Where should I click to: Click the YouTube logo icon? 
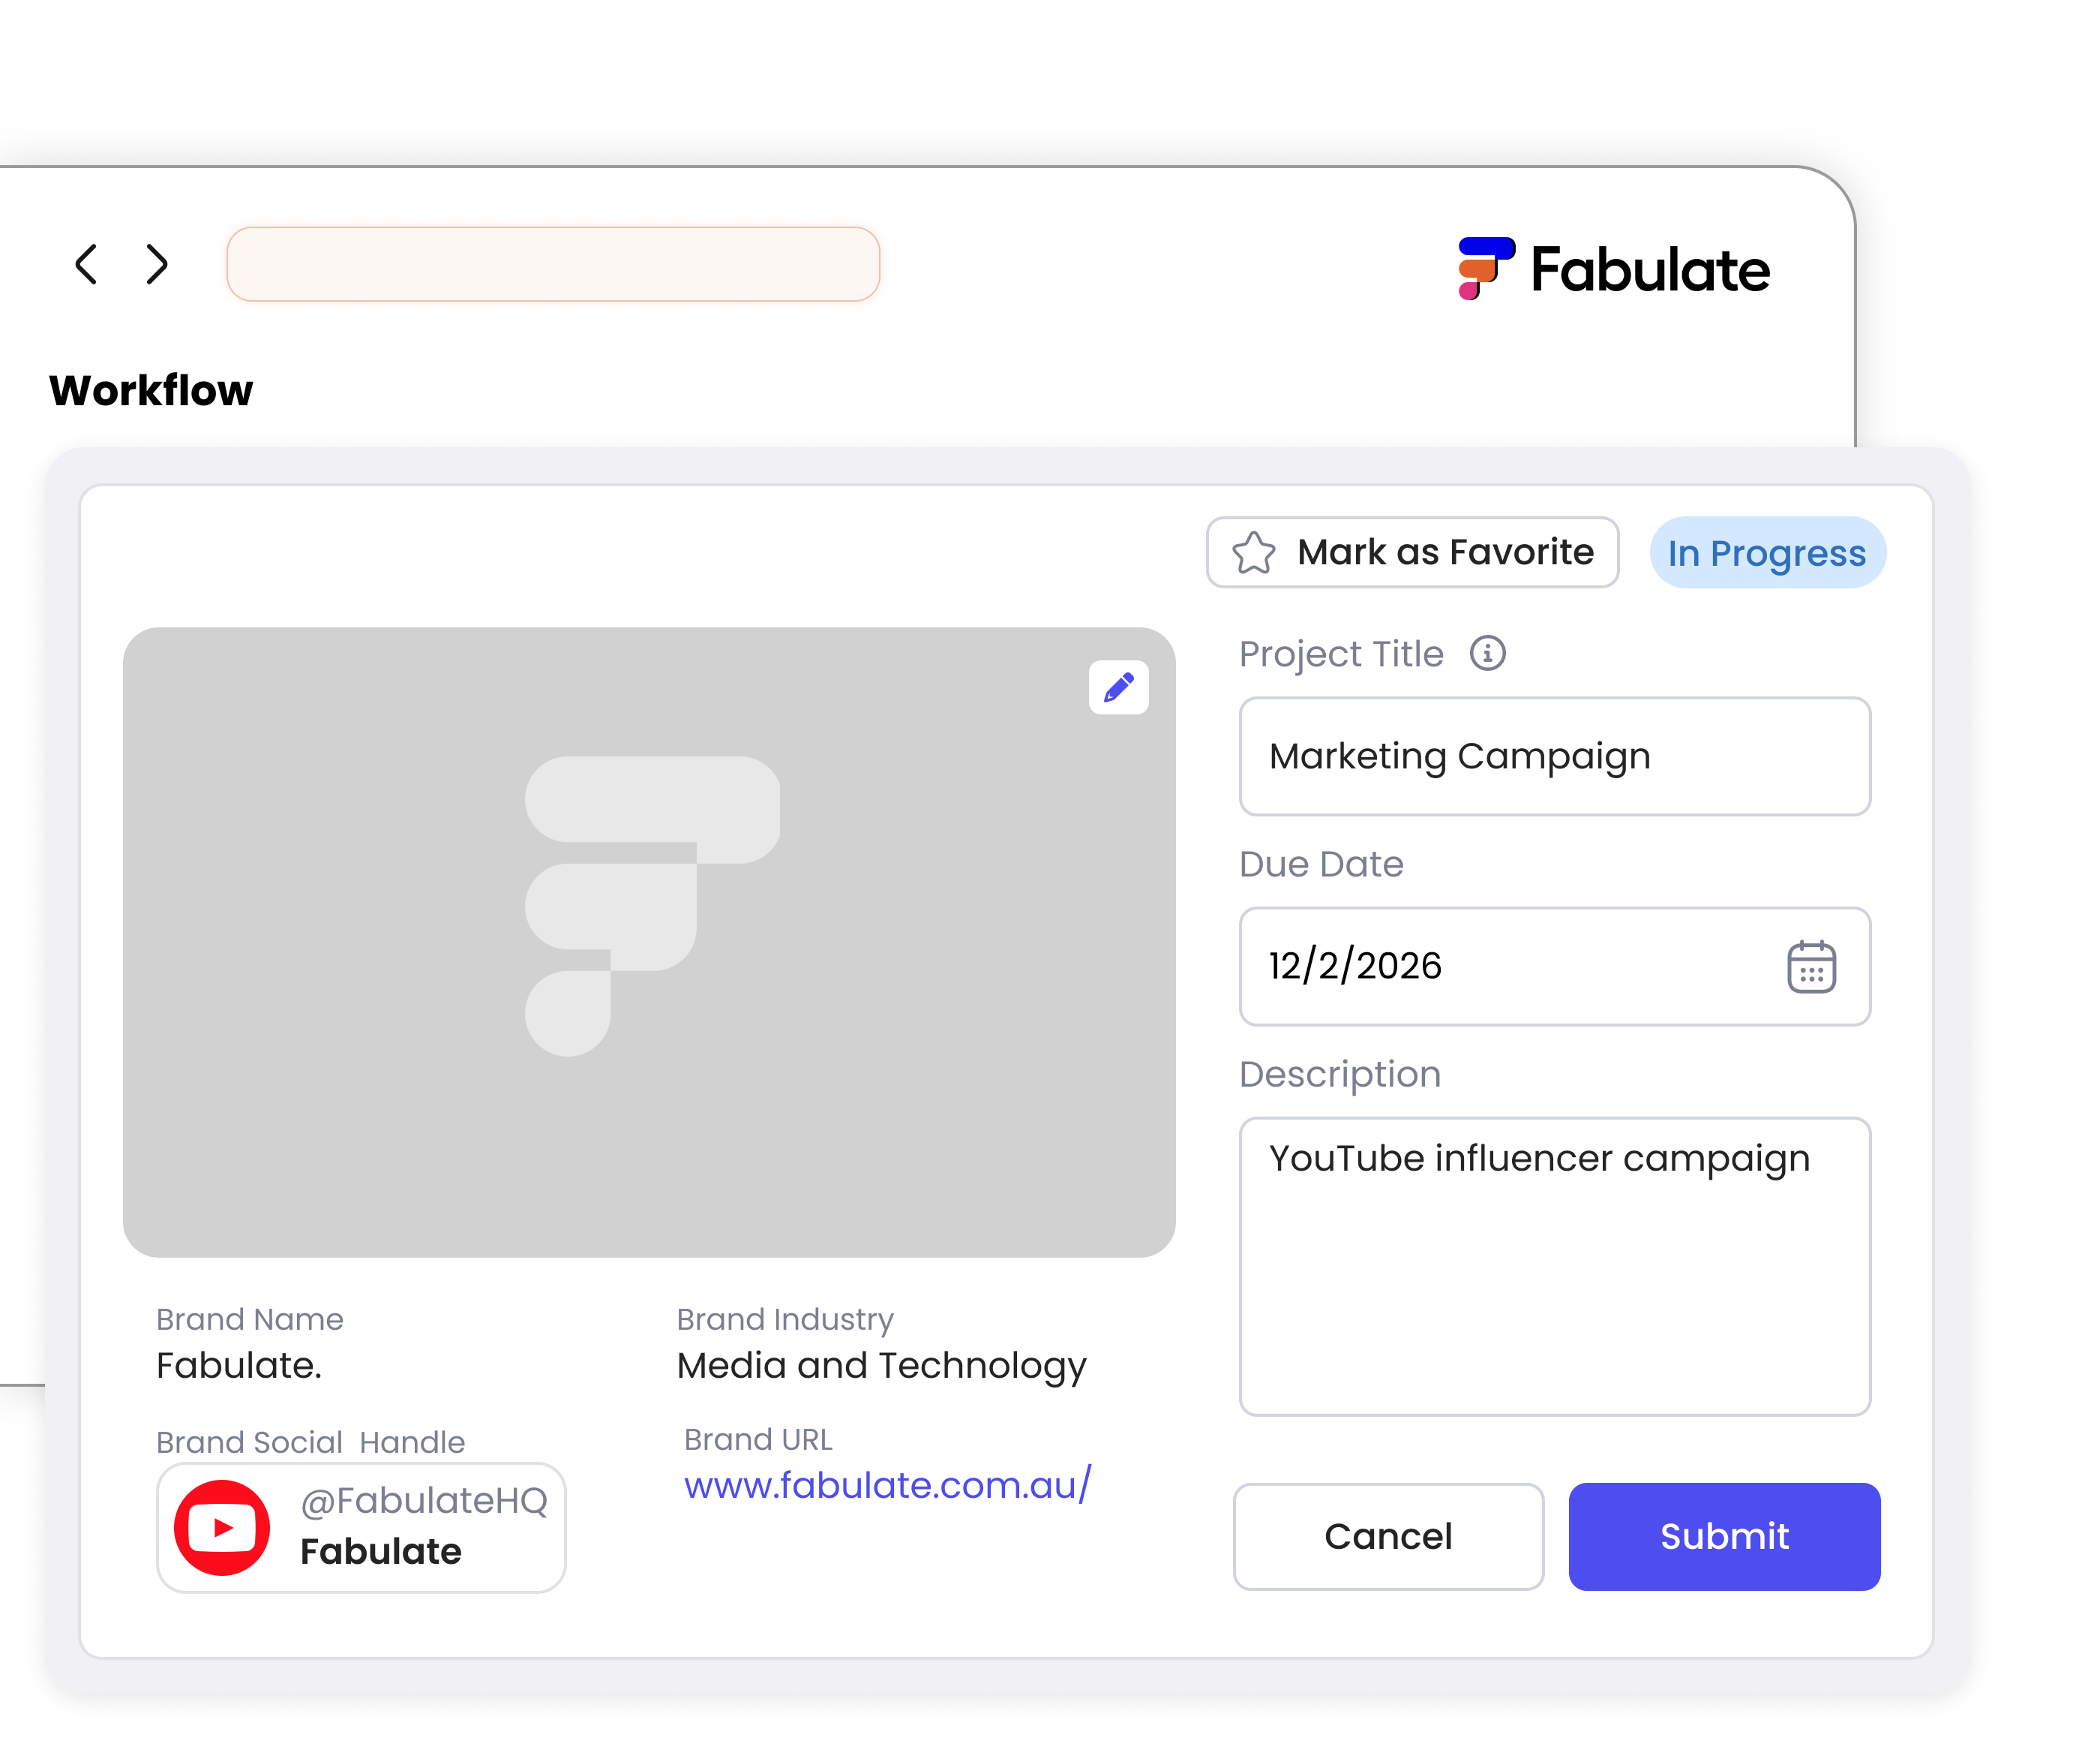coord(222,1528)
